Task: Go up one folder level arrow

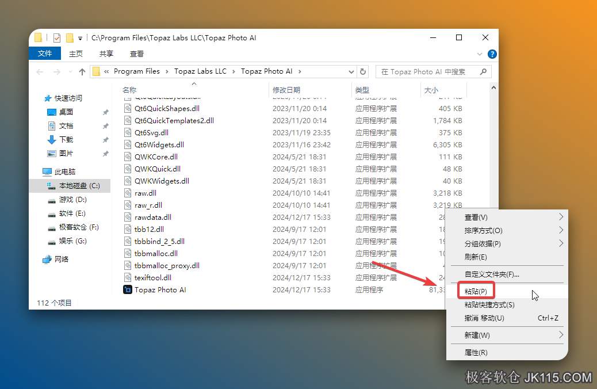Action: pos(82,71)
